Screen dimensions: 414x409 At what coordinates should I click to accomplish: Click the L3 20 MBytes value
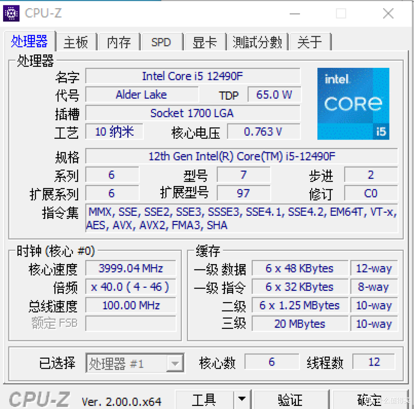[x=300, y=324]
